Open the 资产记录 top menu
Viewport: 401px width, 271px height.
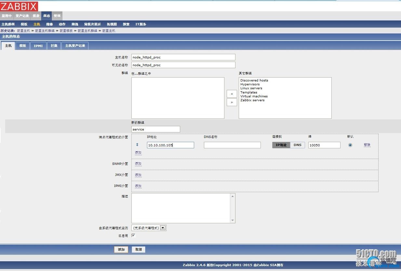(22, 16)
